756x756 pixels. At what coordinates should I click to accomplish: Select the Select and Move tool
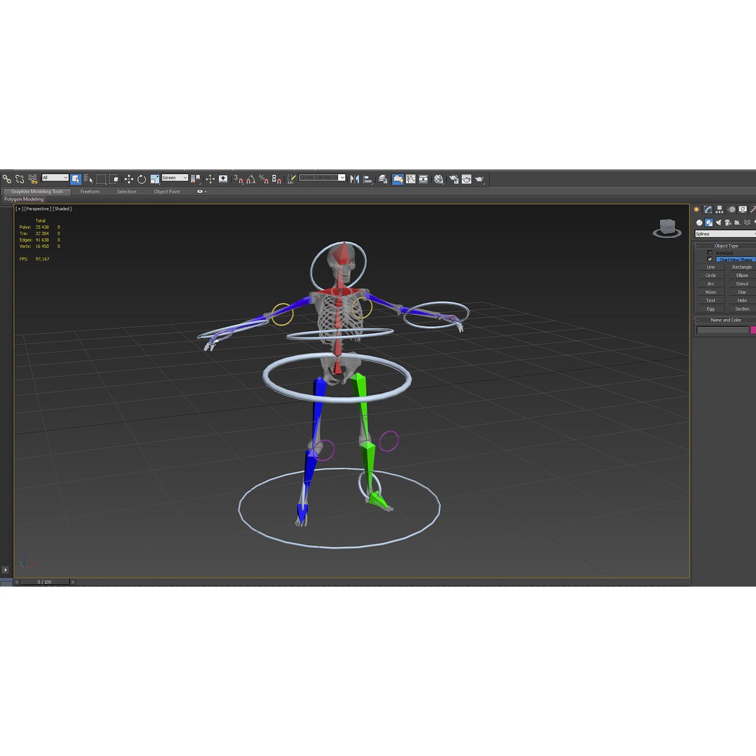pyautogui.click(x=129, y=178)
